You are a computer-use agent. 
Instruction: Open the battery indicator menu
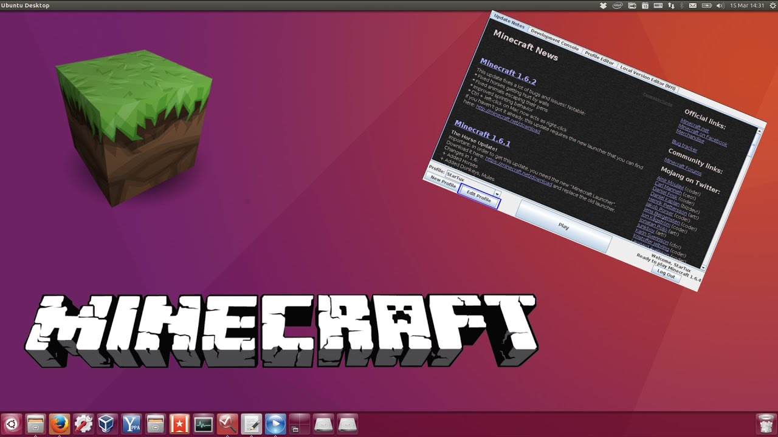(x=707, y=5)
